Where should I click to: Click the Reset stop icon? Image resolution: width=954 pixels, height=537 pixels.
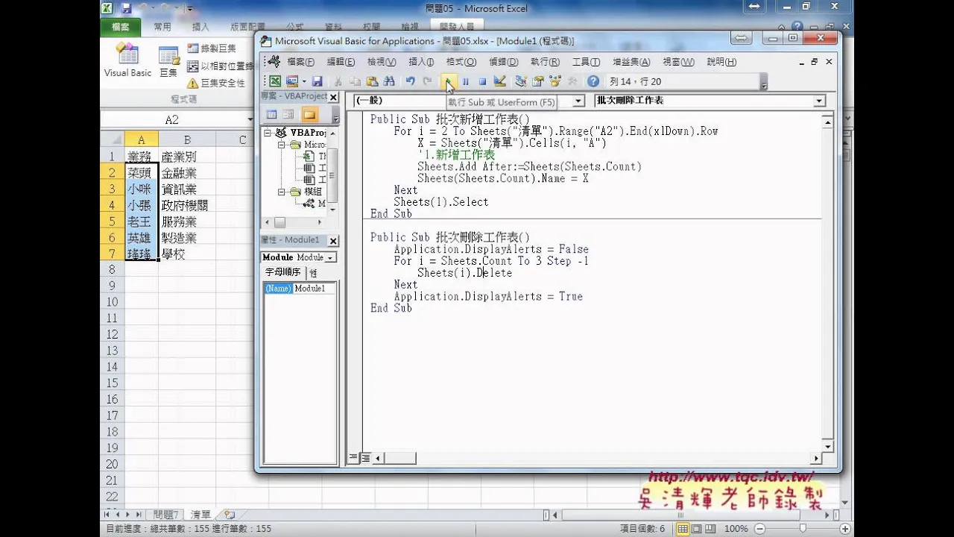click(482, 81)
